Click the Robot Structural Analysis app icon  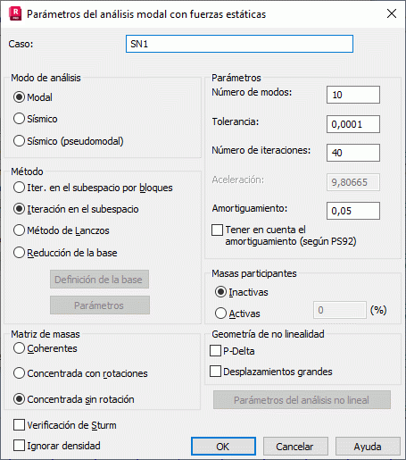[15, 14]
